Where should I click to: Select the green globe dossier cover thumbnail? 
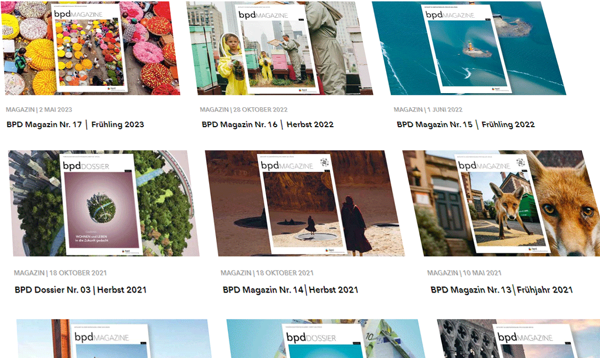point(104,203)
